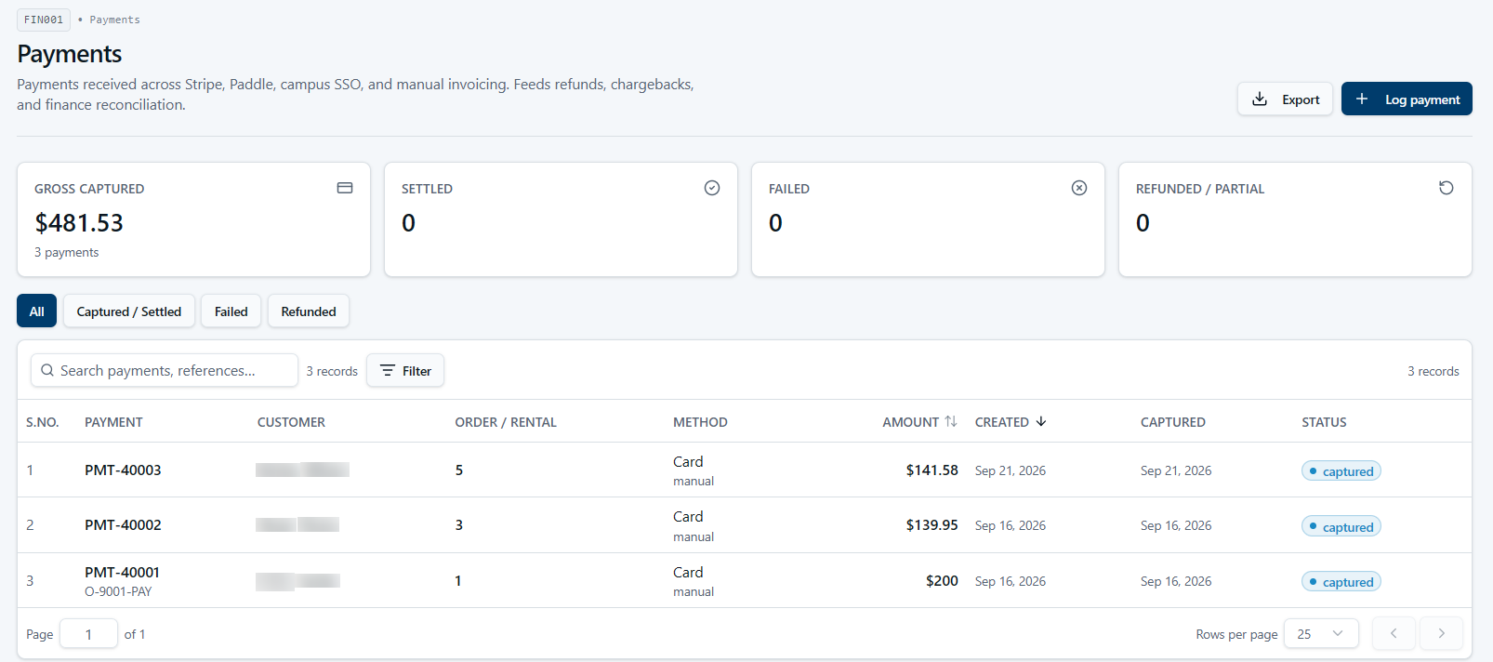Open payment PMT-40001
The width and height of the screenshot is (1493, 662).
pos(122,572)
